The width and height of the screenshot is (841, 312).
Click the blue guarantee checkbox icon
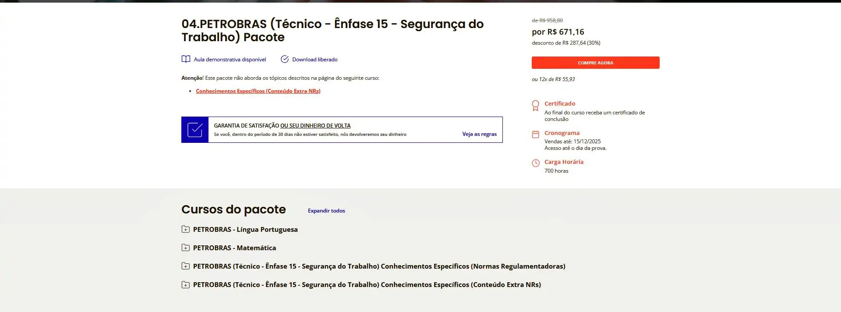195,130
